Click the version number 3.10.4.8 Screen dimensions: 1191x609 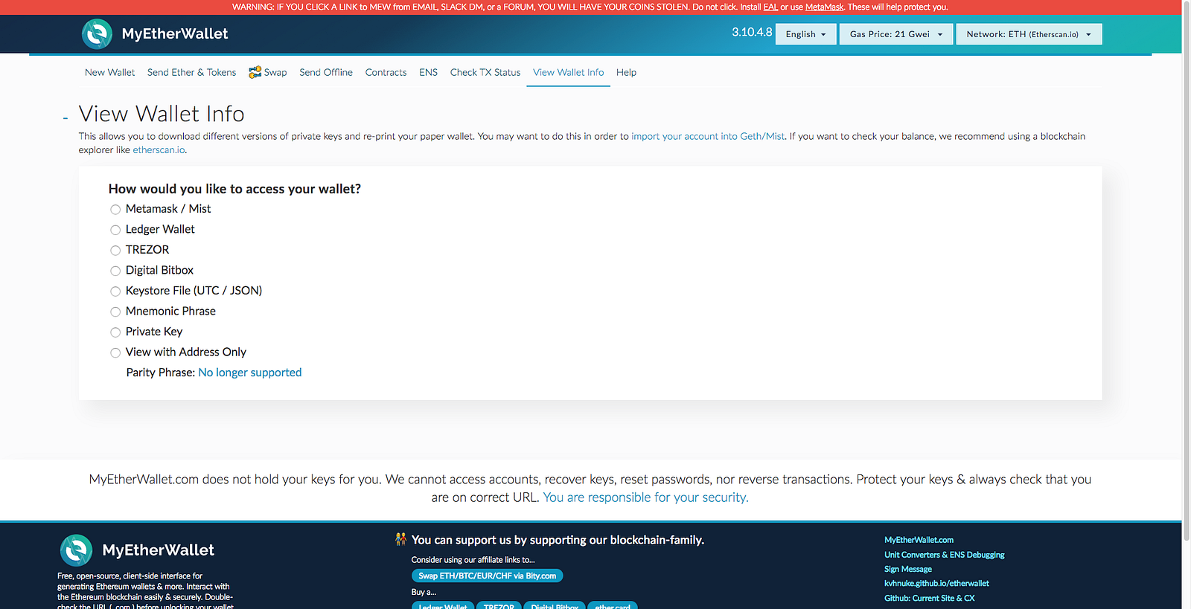coord(752,32)
